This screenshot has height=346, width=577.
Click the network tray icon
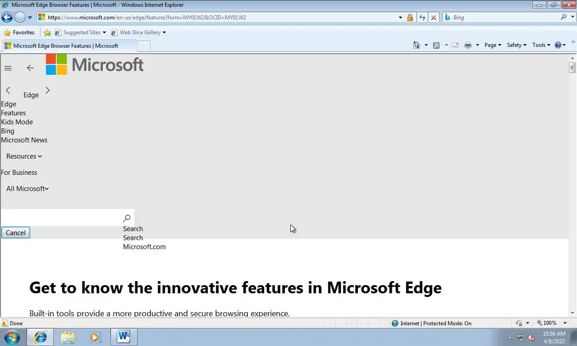coord(521,337)
